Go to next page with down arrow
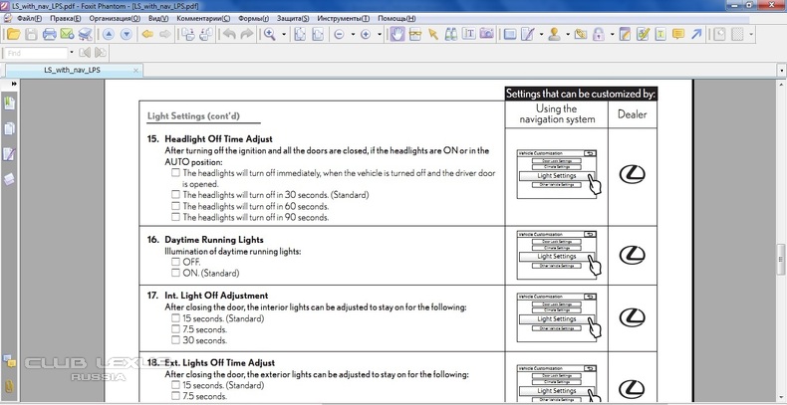 point(127,34)
